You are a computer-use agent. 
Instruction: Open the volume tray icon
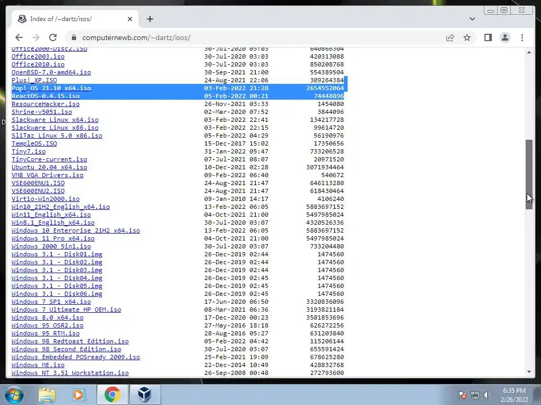pyautogui.click(x=487, y=394)
